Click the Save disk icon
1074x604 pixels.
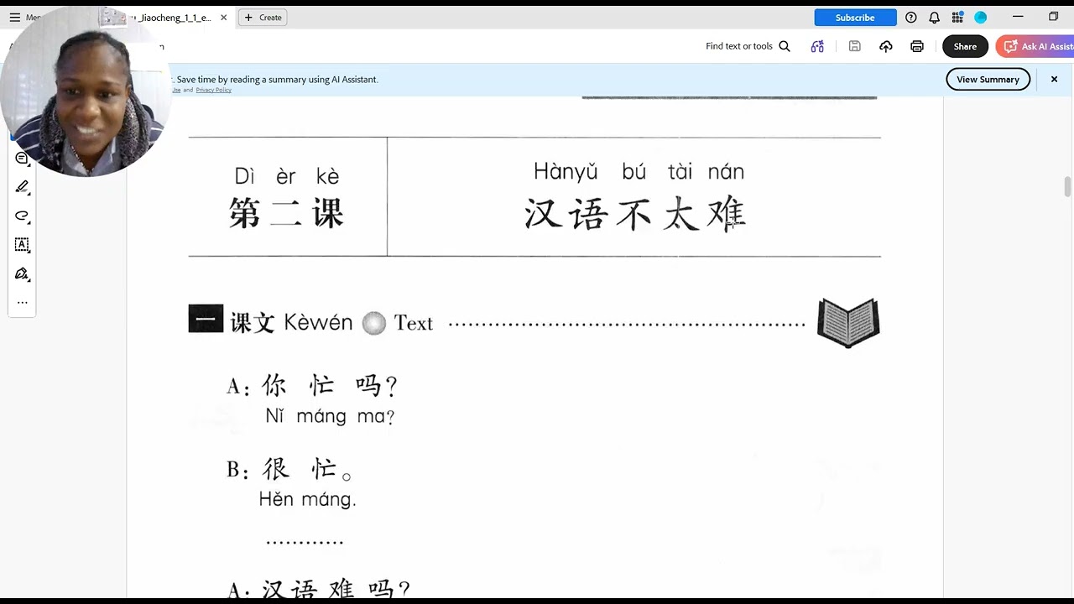pyautogui.click(x=854, y=46)
